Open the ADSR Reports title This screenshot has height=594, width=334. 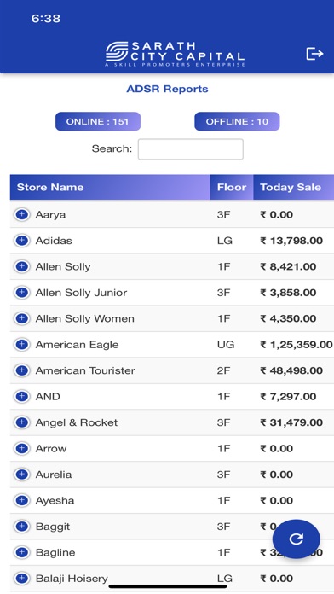click(167, 89)
